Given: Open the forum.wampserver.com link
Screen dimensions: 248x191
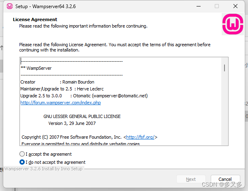Looking at the screenshot, I should (x=60, y=103).
